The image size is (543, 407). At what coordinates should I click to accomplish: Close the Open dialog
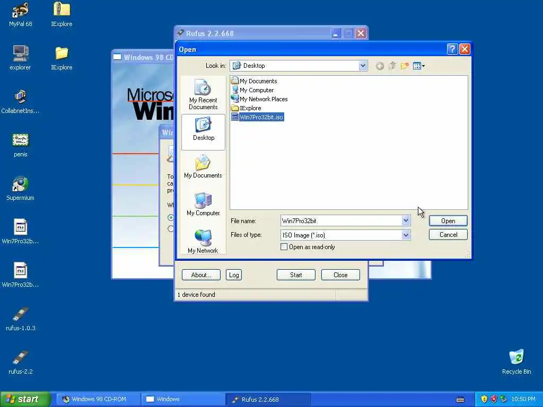coord(465,49)
